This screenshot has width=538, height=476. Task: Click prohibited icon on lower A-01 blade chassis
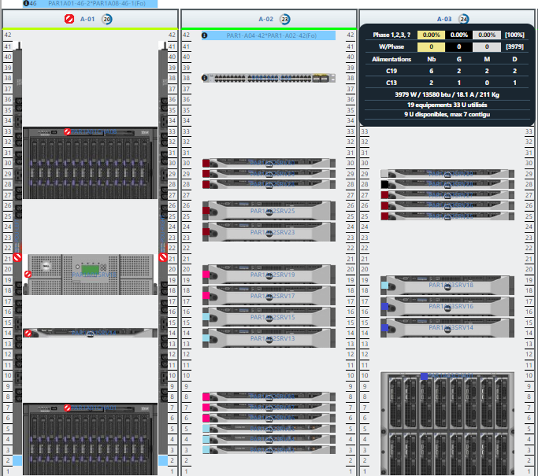point(67,408)
